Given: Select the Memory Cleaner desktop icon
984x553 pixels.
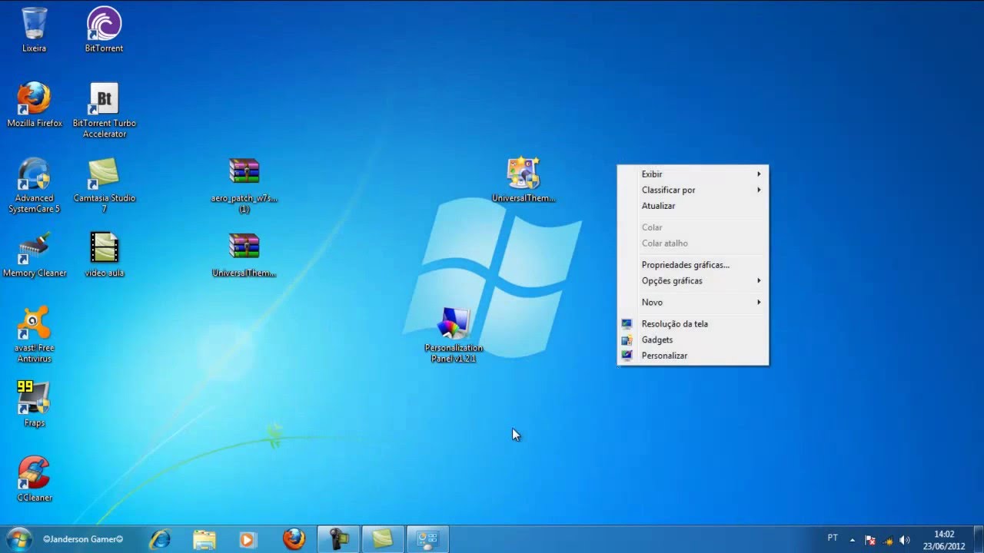Looking at the screenshot, I should tap(35, 255).
